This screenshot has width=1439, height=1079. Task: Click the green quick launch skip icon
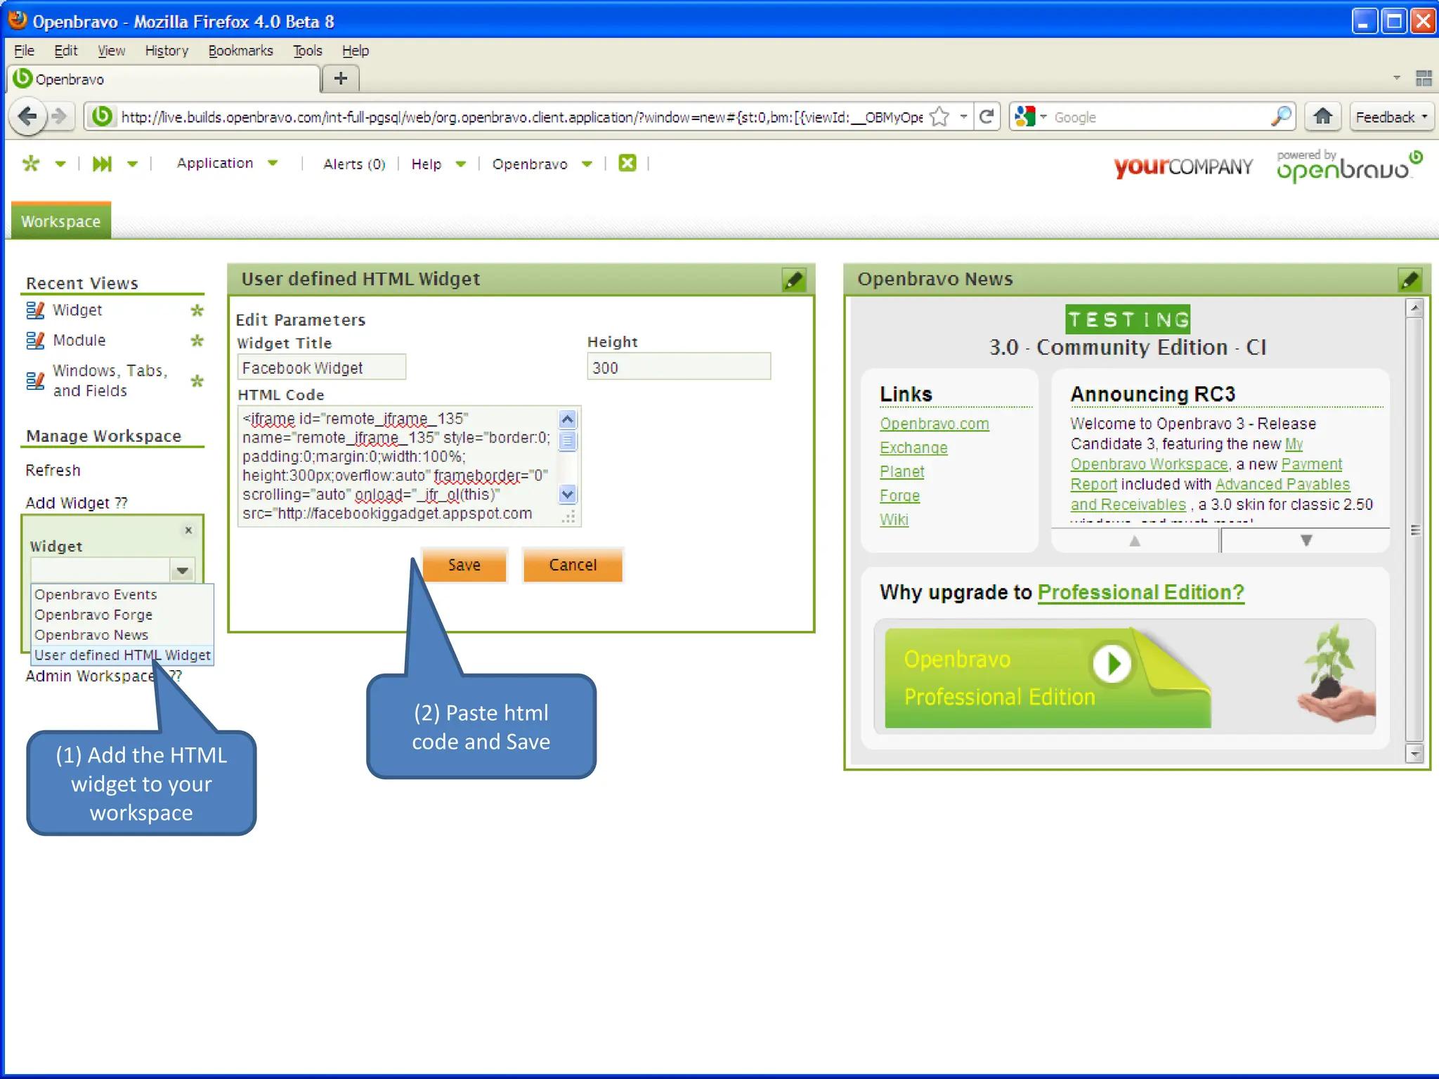click(102, 164)
